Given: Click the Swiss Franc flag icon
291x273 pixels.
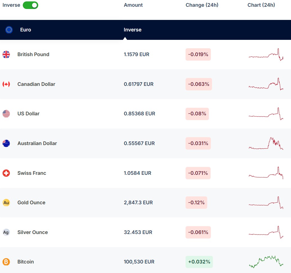Looking at the screenshot, I should [6, 173].
